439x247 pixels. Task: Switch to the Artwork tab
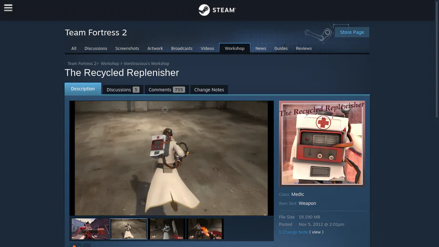[155, 48]
